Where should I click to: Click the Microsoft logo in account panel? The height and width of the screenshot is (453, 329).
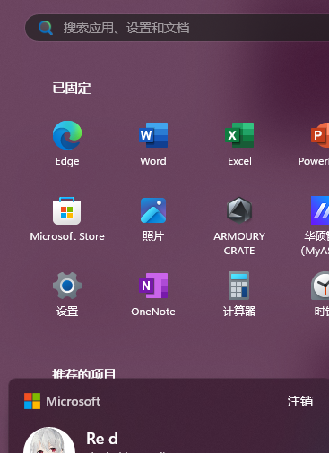pyautogui.click(x=32, y=401)
